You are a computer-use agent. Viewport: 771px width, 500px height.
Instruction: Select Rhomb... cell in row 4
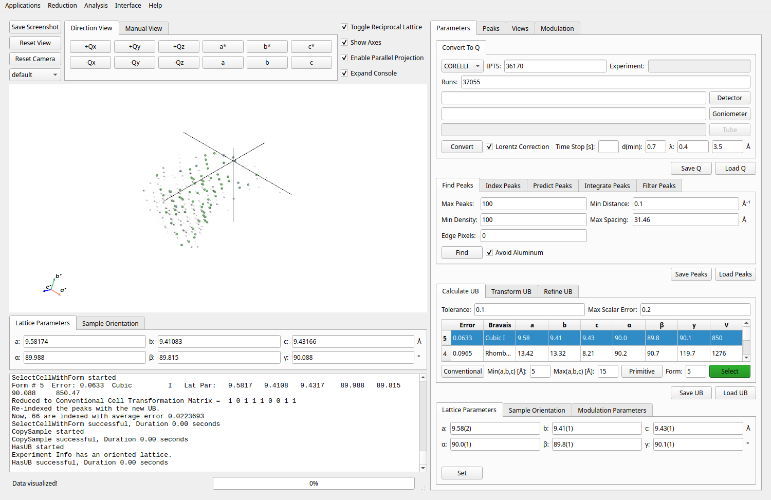500,354
